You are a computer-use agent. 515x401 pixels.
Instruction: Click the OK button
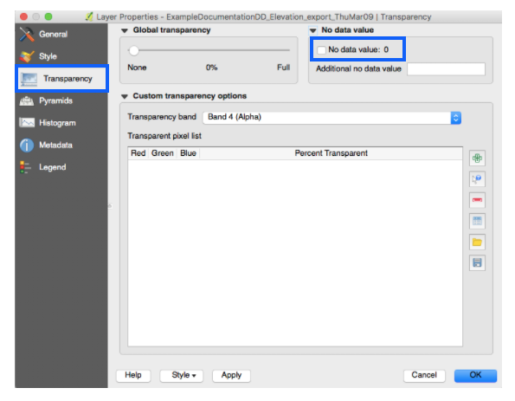[x=475, y=375]
